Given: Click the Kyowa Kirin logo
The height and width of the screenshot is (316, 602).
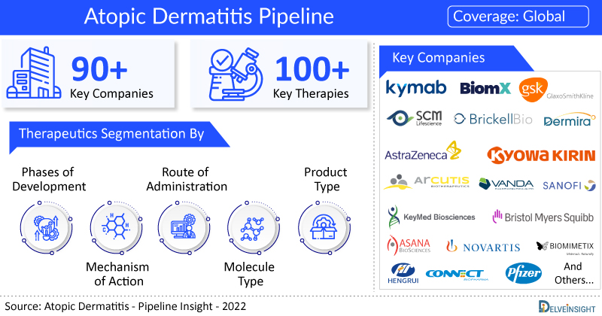Looking at the screenshot, I should click(541, 155).
